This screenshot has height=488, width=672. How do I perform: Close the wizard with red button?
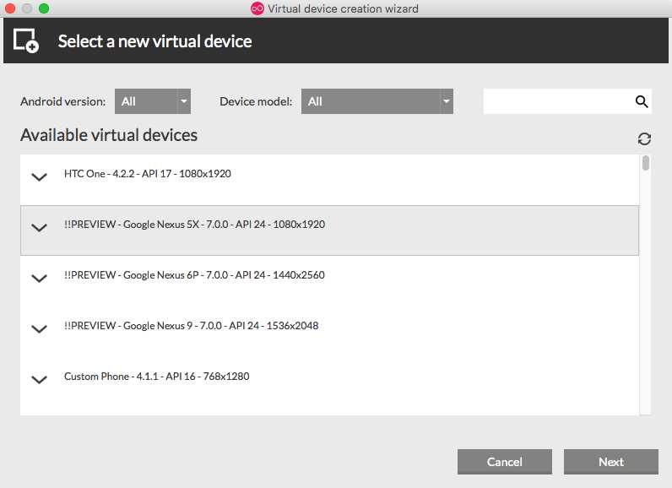point(10,8)
